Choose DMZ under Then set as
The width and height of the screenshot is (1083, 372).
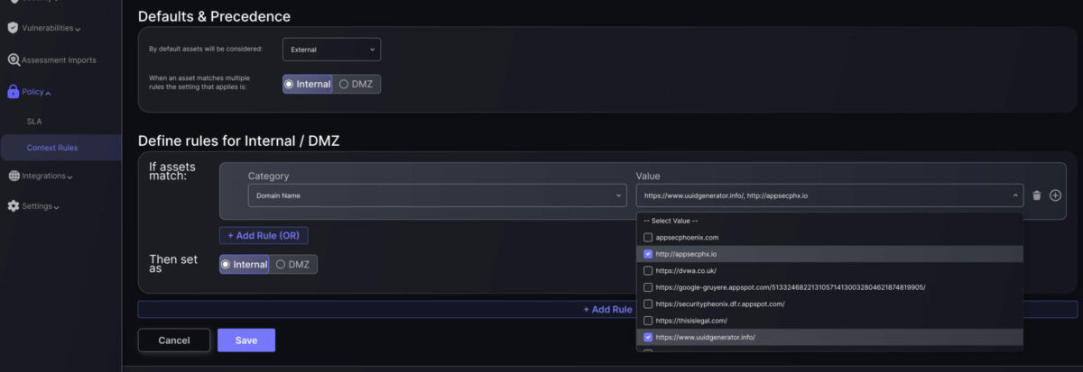(x=293, y=265)
